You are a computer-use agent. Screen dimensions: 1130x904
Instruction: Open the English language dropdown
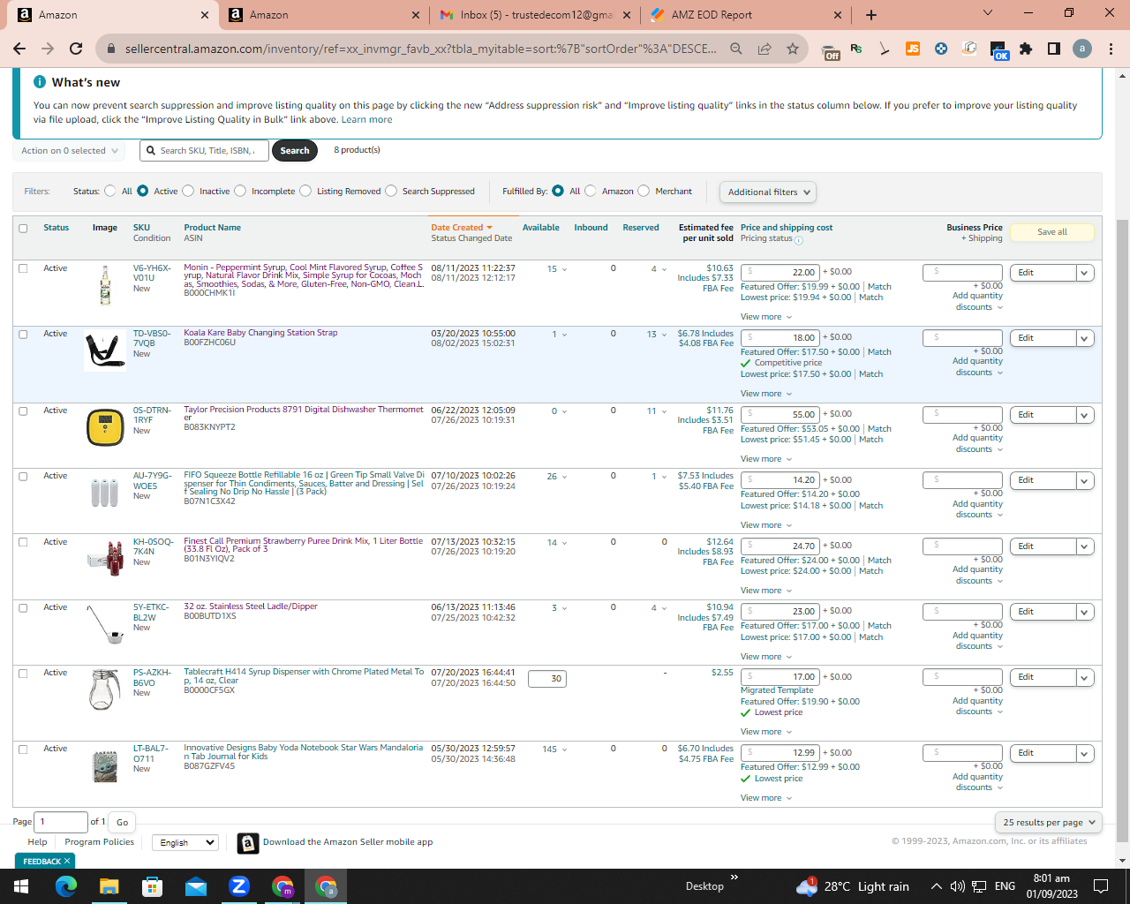(185, 842)
